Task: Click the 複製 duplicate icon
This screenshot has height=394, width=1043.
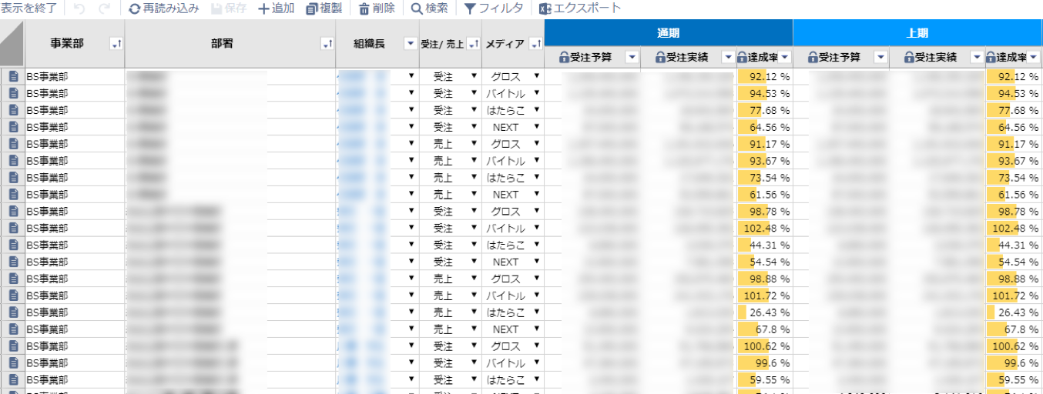Action: pyautogui.click(x=311, y=8)
